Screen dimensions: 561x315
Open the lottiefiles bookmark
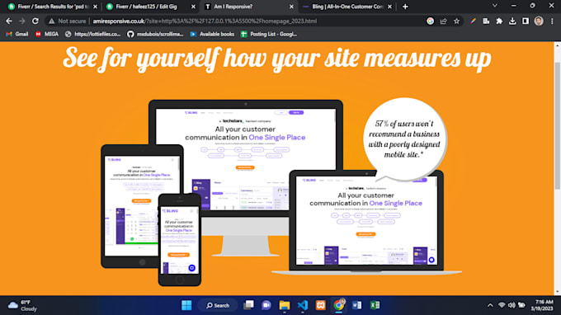click(x=93, y=34)
